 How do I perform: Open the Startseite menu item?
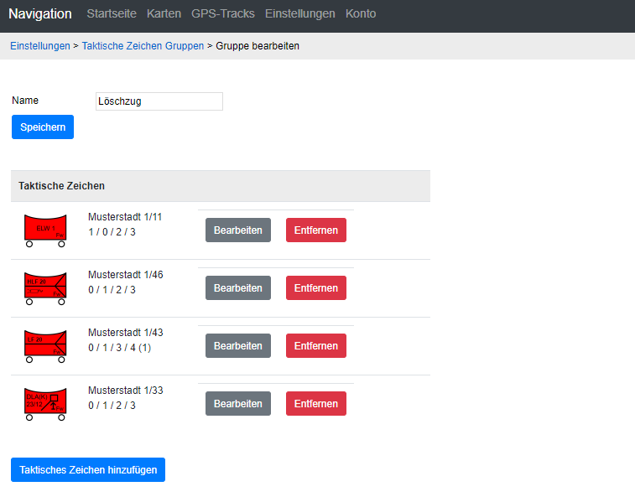pyautogui.click(x=112, y=14)
